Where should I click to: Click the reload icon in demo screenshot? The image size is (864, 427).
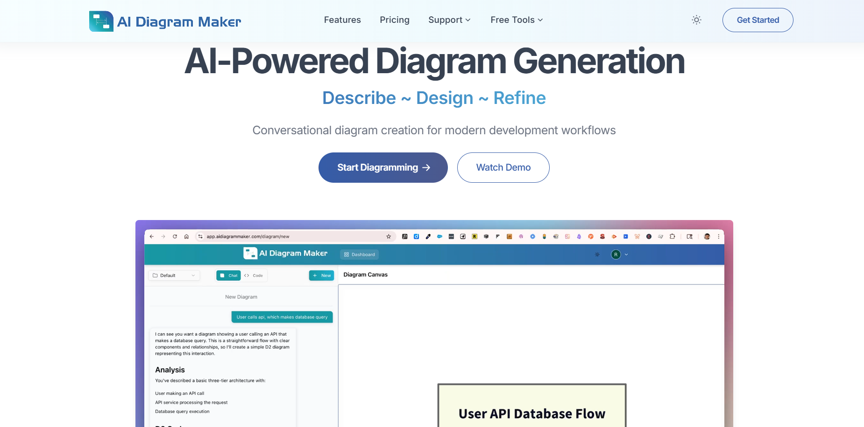coord(175,236)
